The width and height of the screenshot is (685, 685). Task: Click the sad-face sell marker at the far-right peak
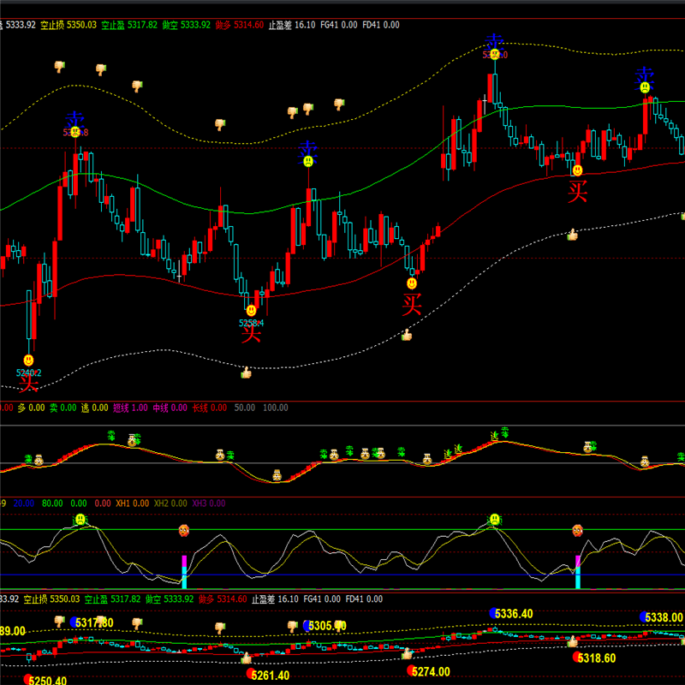coord(645,87)
